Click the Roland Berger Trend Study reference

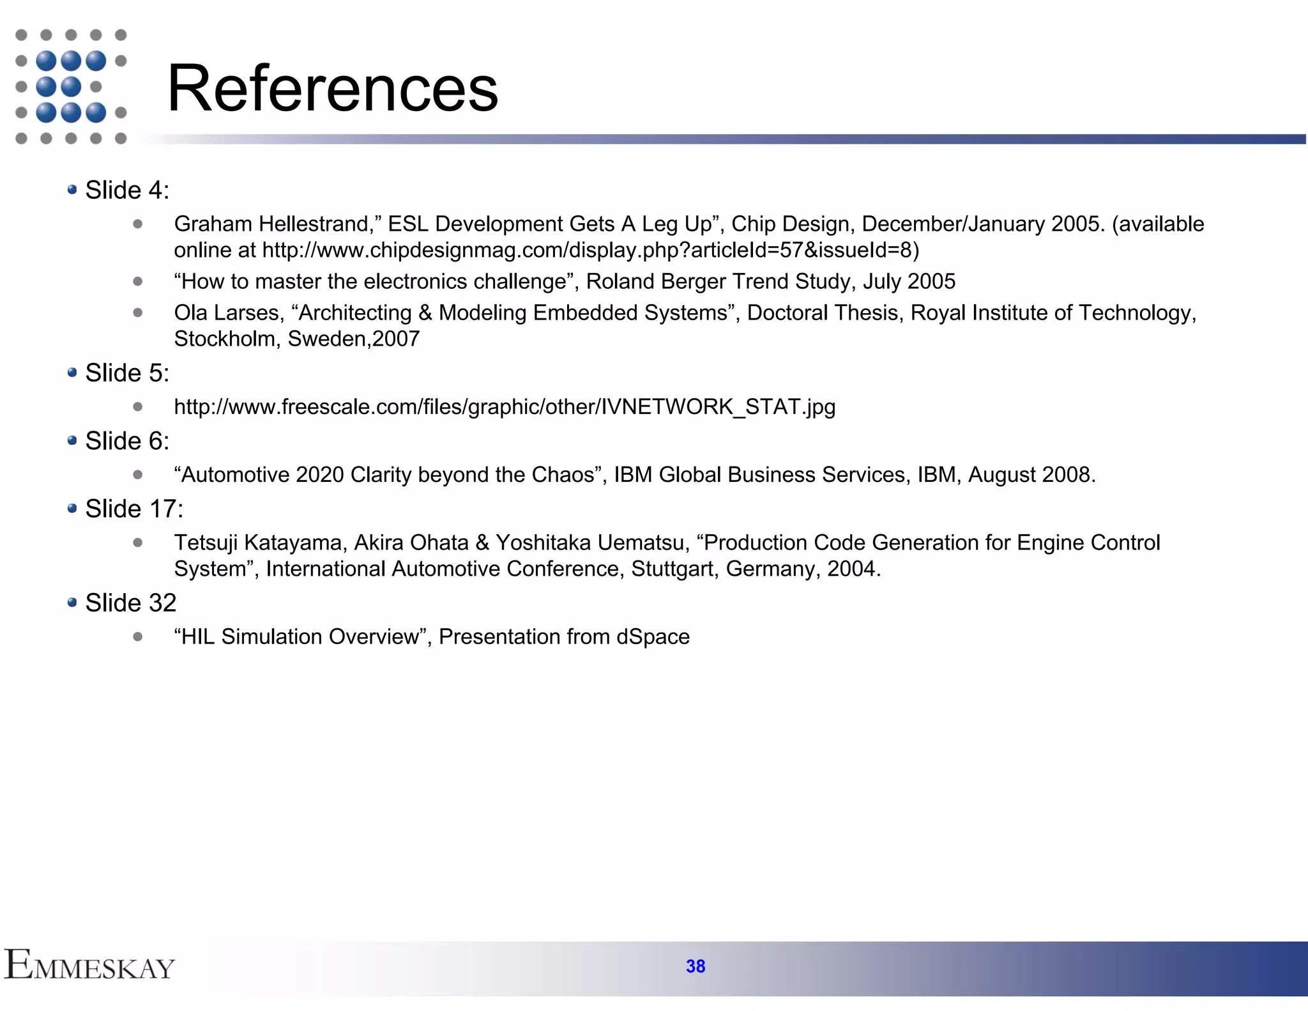pos(565,281)
